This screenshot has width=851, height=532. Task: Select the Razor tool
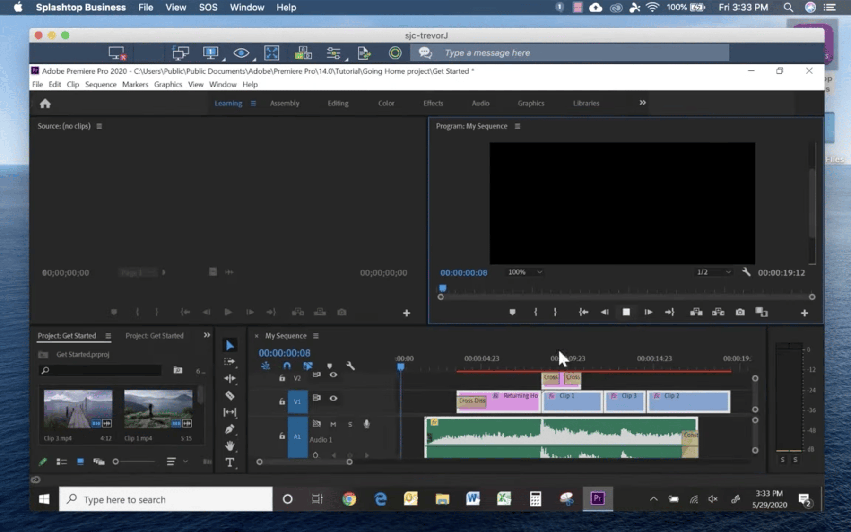230,395
